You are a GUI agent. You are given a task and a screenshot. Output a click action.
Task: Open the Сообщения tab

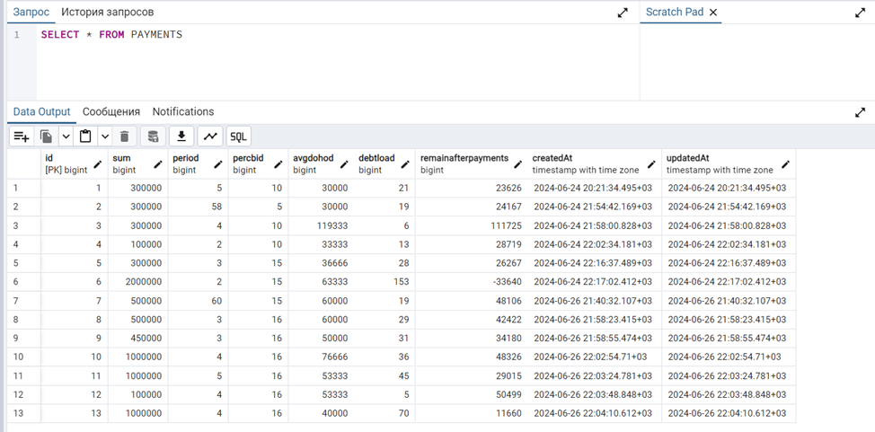pyautogui.click(x=111, y=112)
